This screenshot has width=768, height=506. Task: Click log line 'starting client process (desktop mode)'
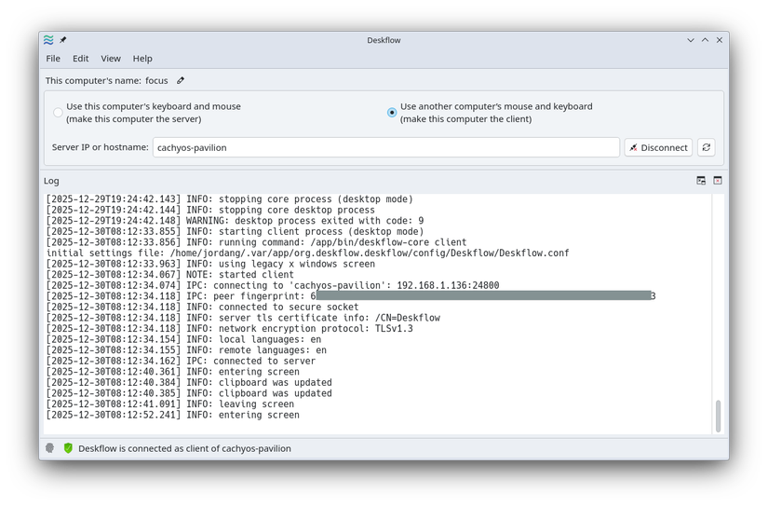(236, 231)
